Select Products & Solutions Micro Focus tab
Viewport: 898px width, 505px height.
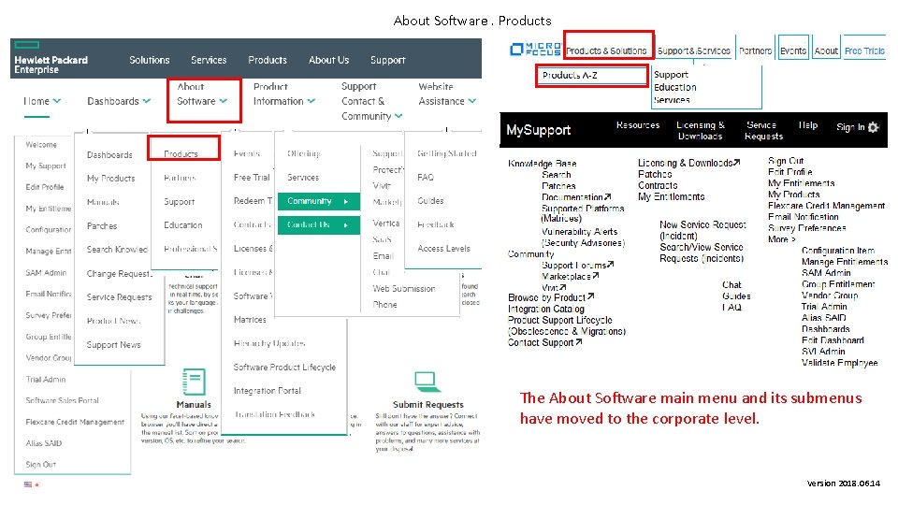[x=606, y=50]
